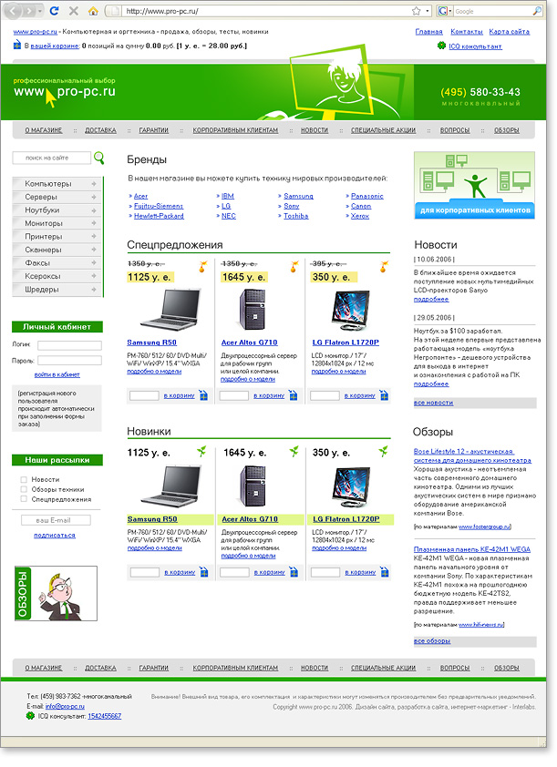Viewport: 557px width, 767px height.
Task: Click the magnifier in the browser search box
Action: point(537,11)
